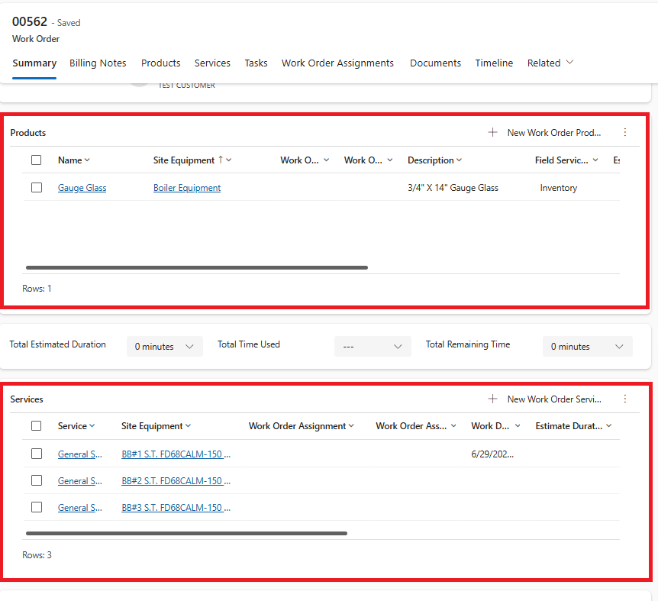The width and height of the screenshot is (658, 601).
Task: Click Rows: 3 text under Services
Action: 37,555
